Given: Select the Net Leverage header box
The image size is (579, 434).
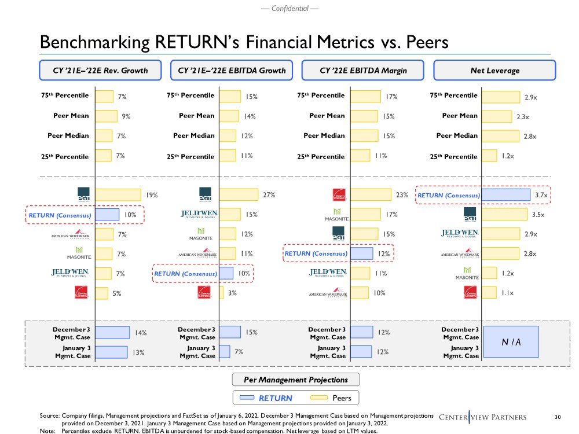Looking at the screenshot, I should click(x=494, y=71).
